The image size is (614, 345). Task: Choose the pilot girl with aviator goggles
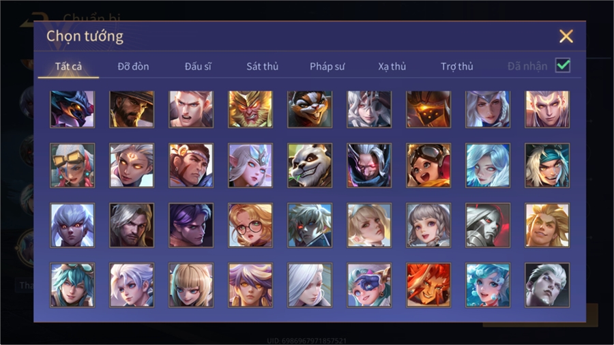pyautogui.click(x=428, y=165)
